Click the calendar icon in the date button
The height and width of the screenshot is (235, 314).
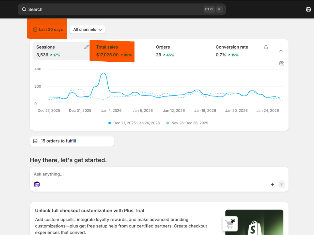pyautogui.click(x=35, y=29)
